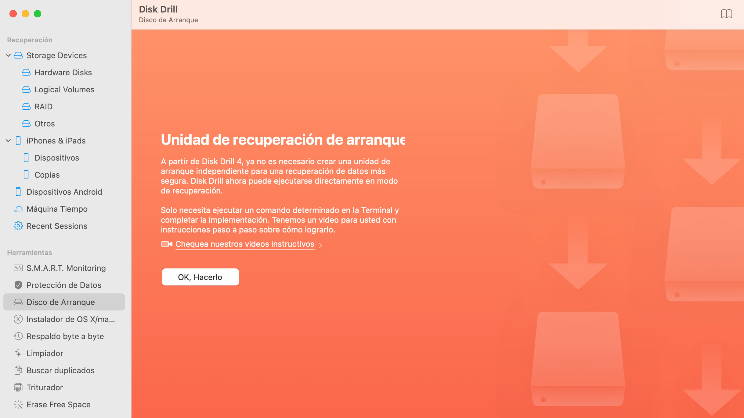
Task: Open Protección de Datos tool
Action: [64, 285]
